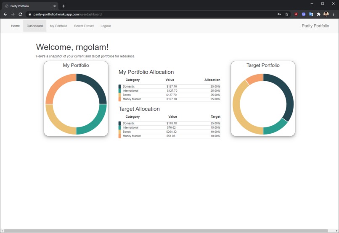Viewport: 339px width, 233px height.
Task: Click the teal International slice of Target Portfolio chart
Action: tap(275, 128)
